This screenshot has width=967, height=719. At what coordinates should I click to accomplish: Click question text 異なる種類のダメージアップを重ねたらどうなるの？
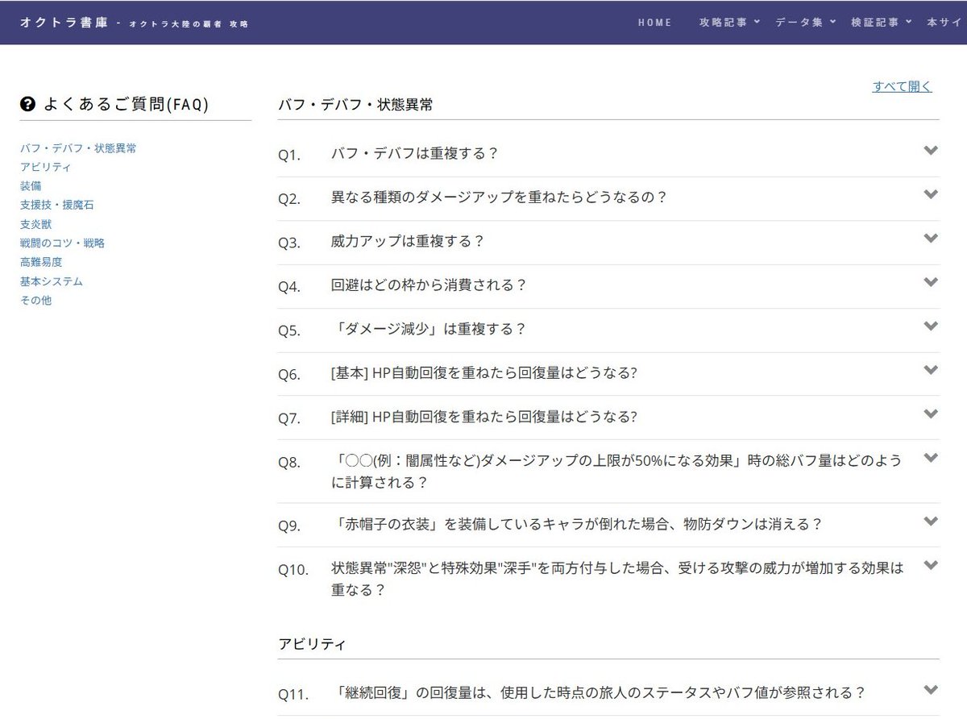click(500, 197)
